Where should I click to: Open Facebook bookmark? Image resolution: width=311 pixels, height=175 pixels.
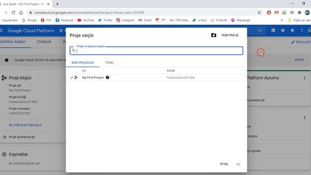tap(65, 20)
